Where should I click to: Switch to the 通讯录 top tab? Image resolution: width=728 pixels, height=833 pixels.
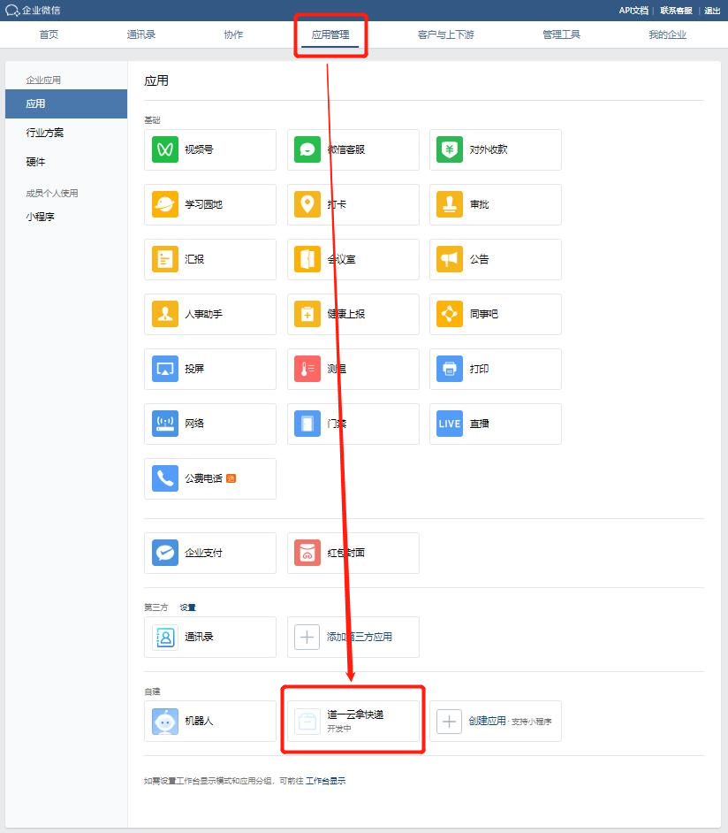click(x=141, y=34)
